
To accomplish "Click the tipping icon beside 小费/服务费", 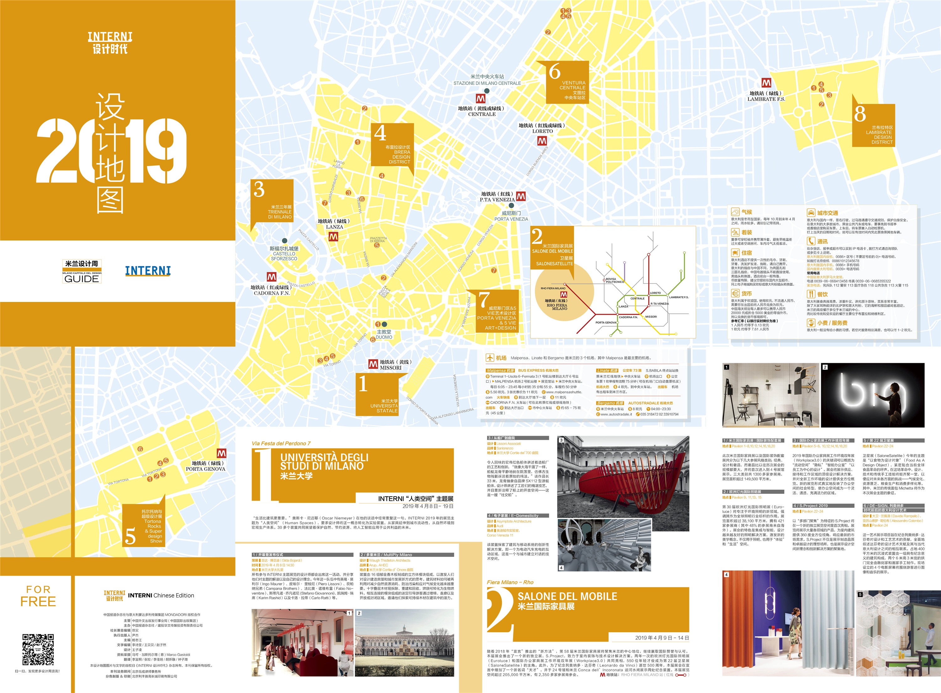I will click(x=811, y=323).
